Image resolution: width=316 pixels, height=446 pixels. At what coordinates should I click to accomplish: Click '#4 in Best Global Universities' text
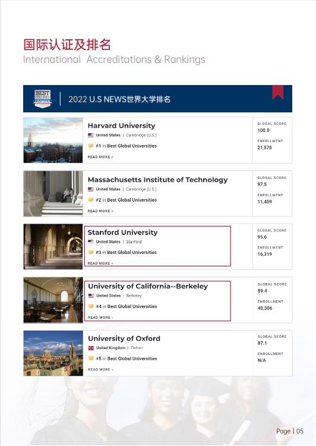127,306
